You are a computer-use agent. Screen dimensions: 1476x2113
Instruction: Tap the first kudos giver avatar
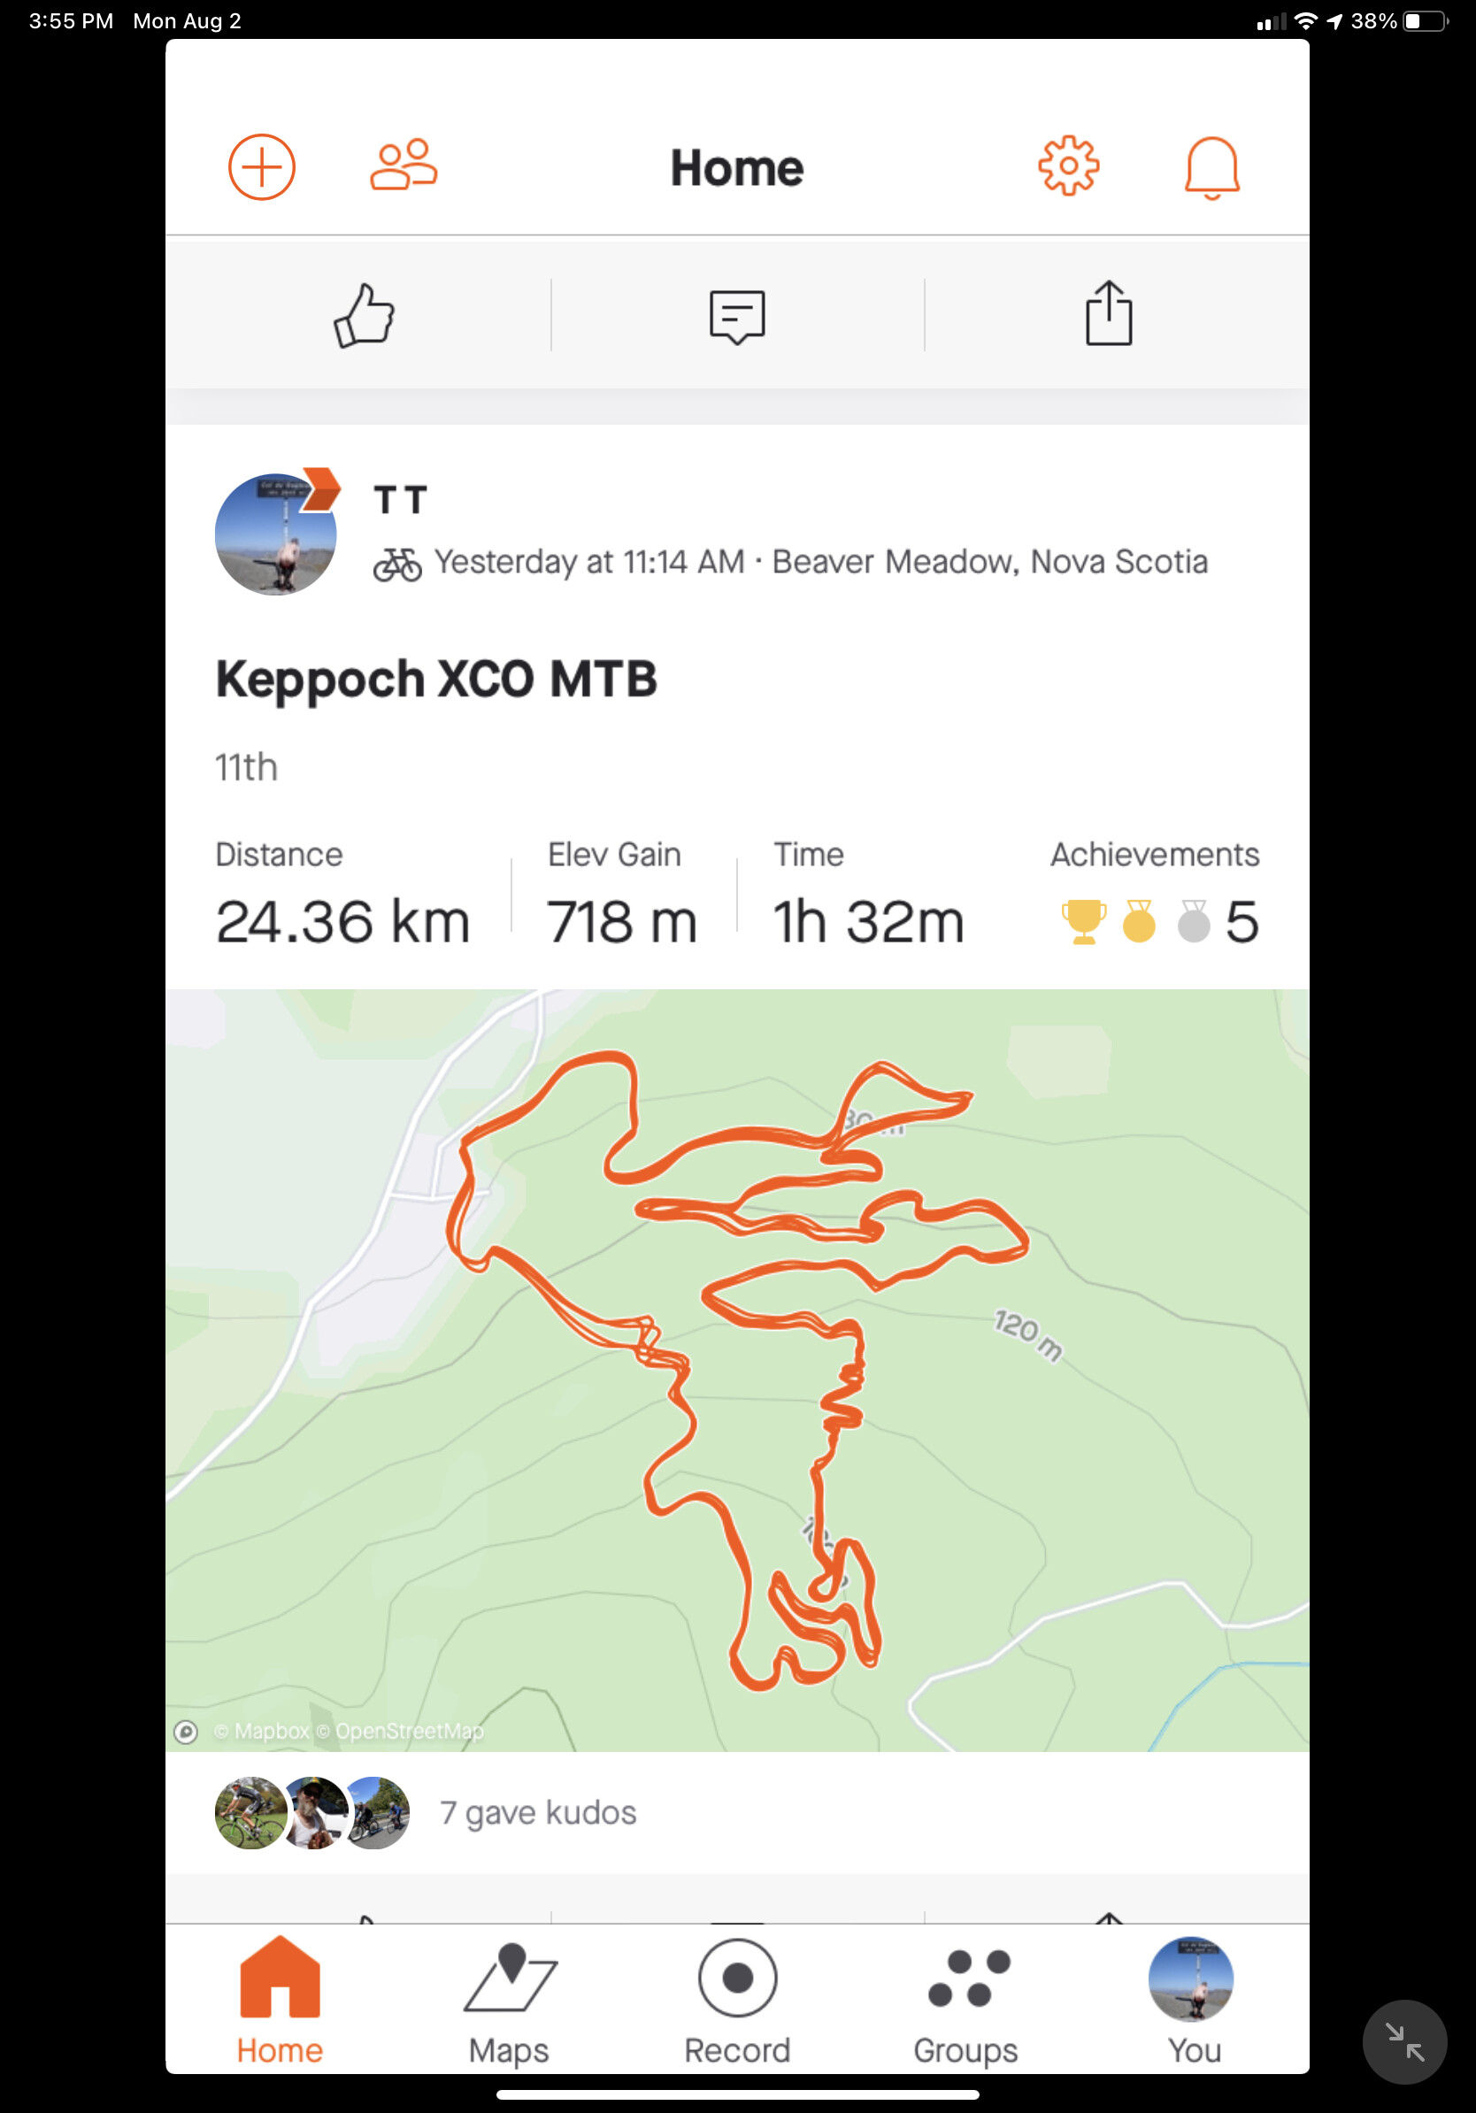(x=250, y=1812)
